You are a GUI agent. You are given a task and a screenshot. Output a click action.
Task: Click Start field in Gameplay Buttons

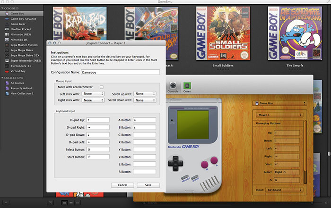coord(287,164)
